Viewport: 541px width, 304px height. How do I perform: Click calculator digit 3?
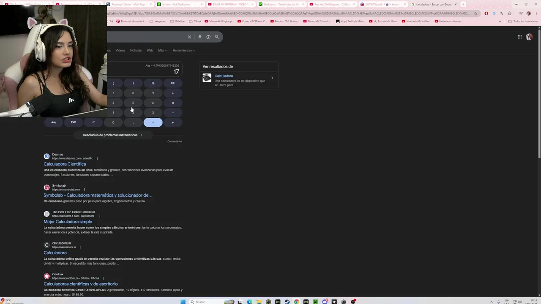[x=153, y=113]
